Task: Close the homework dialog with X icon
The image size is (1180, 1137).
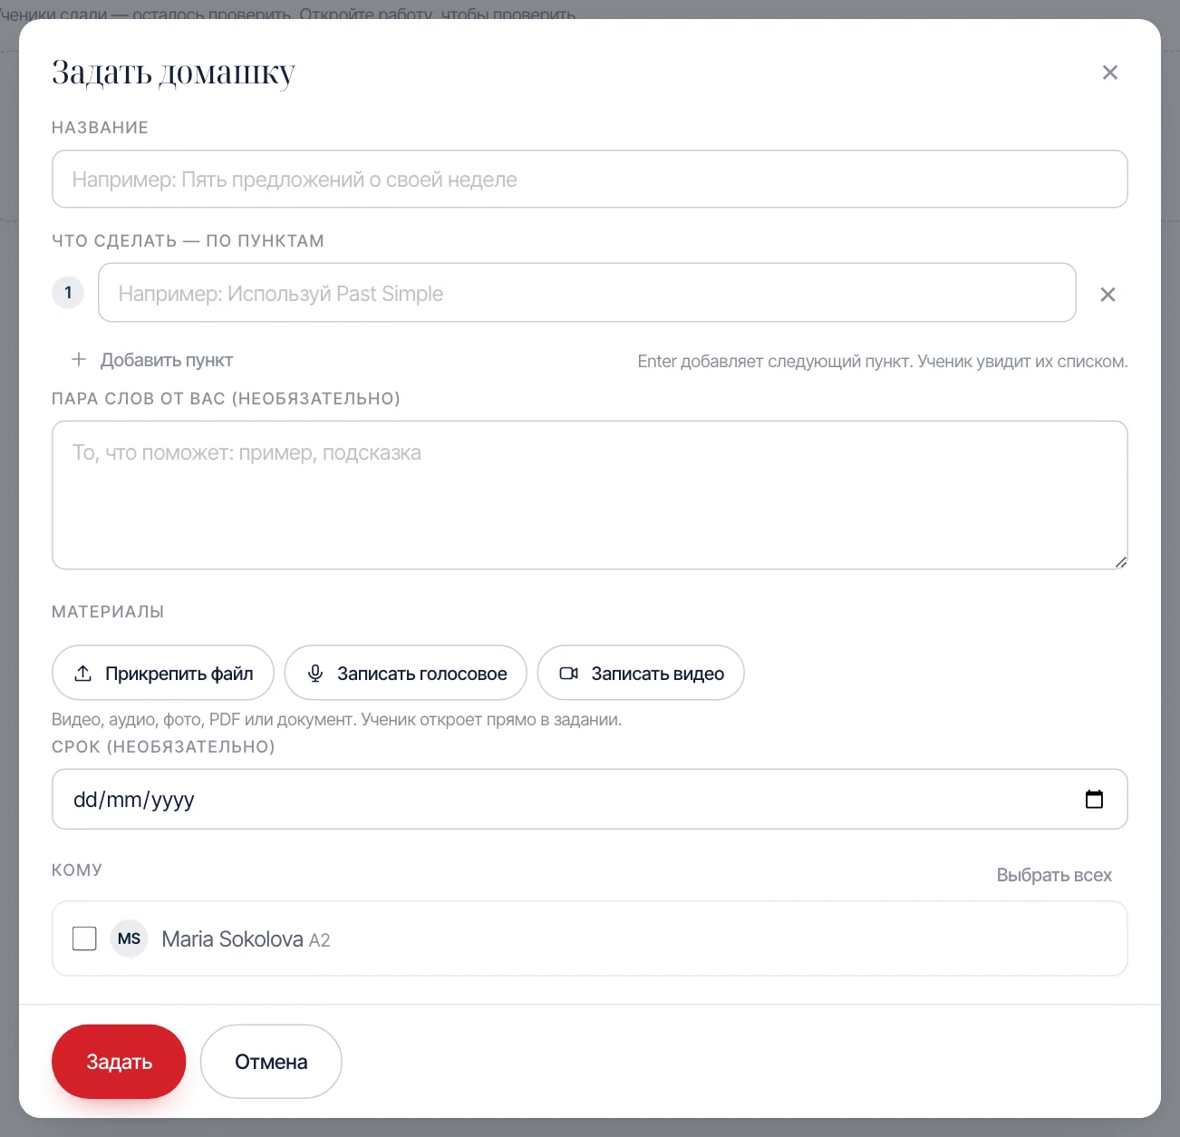Action: pos(1109,73)
